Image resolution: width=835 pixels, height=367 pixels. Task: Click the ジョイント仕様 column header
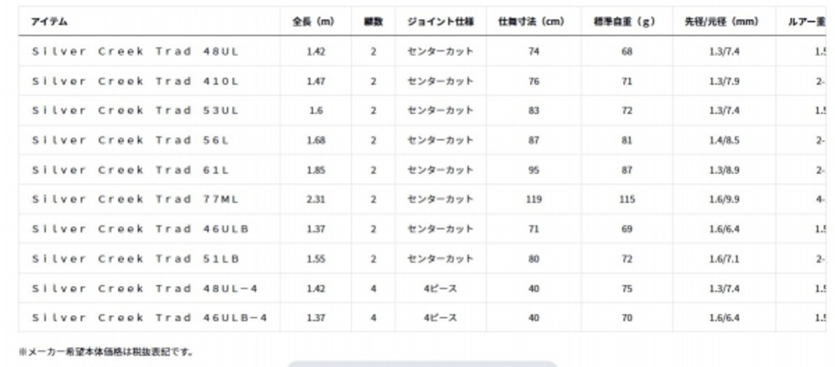[440, 22]
